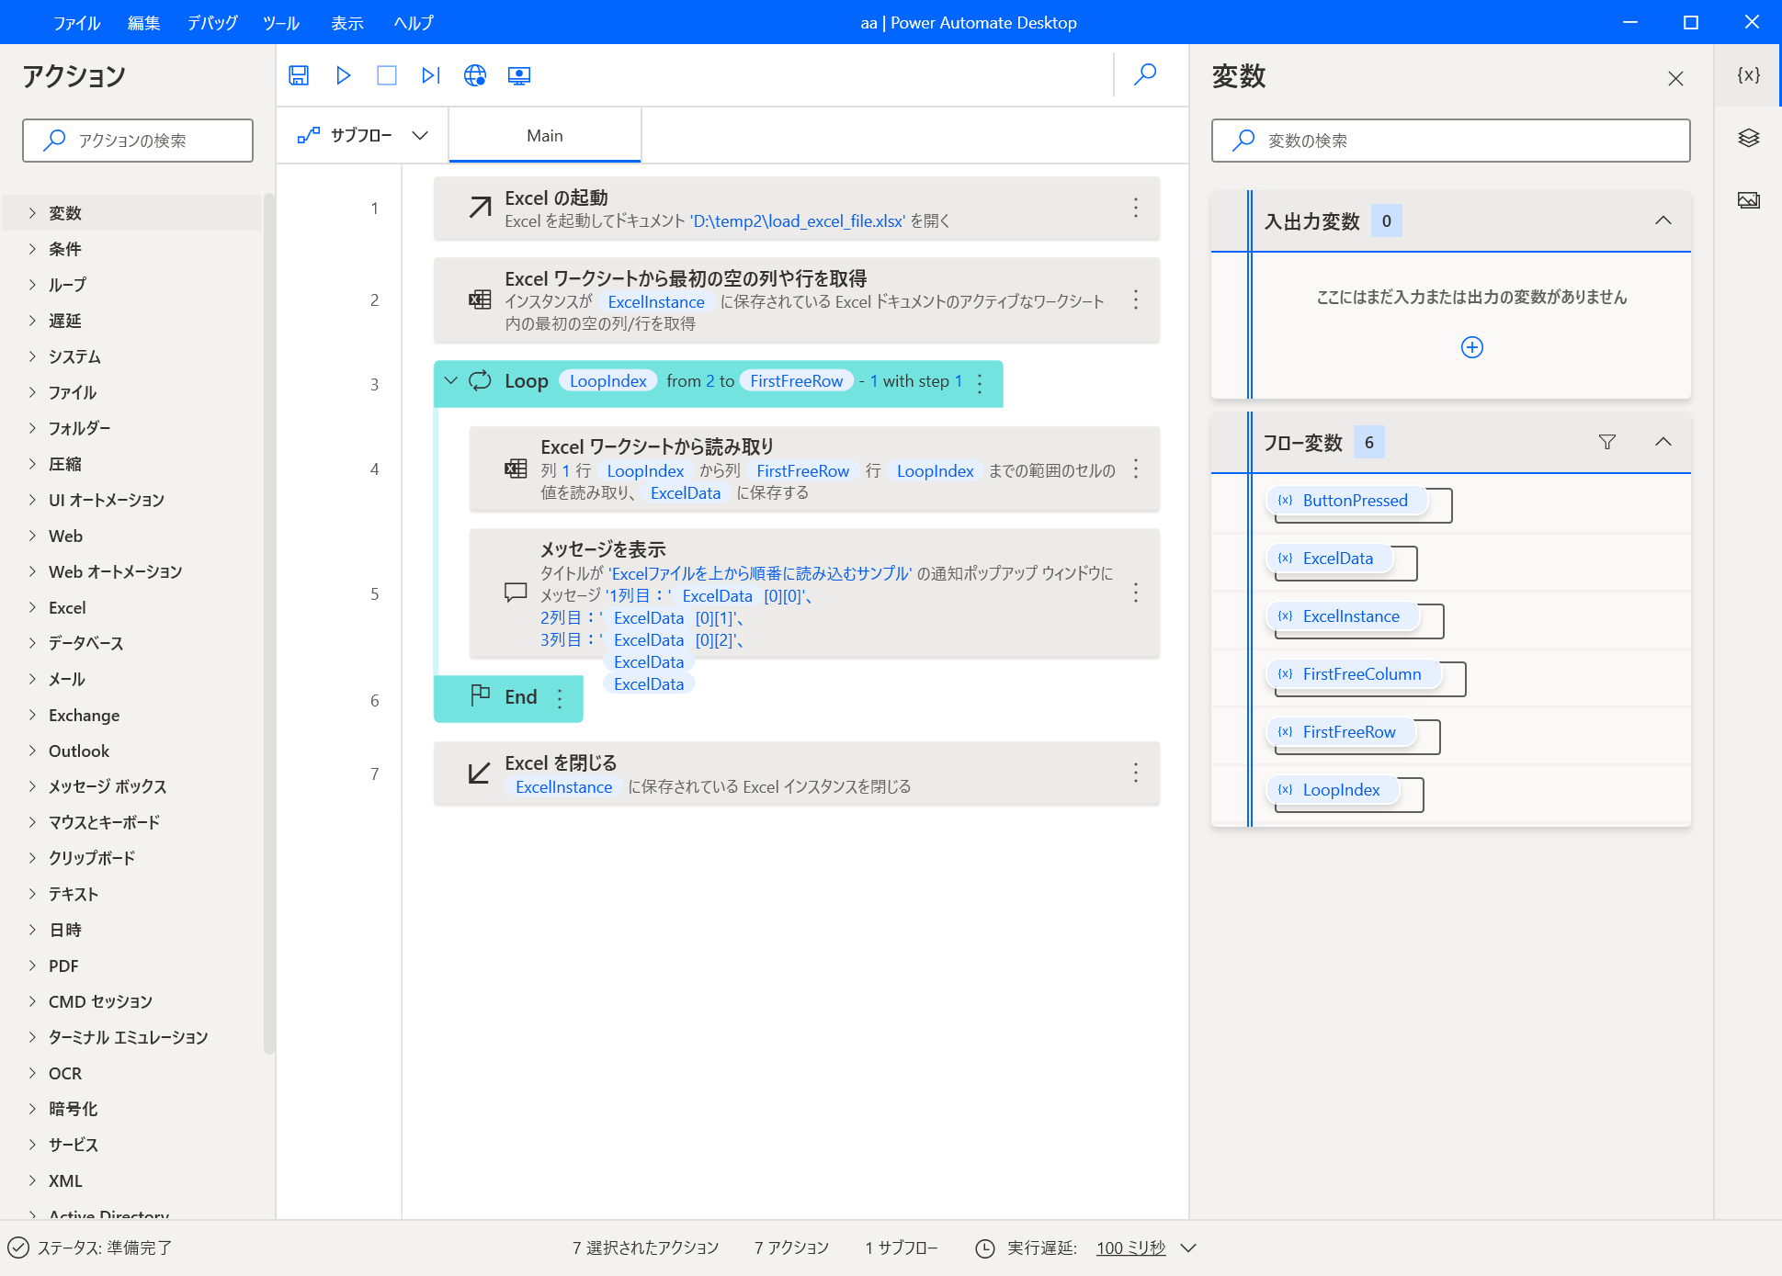
Task: Click the 100 ミリ秒 run delay link
Action: [1130, 1248]
